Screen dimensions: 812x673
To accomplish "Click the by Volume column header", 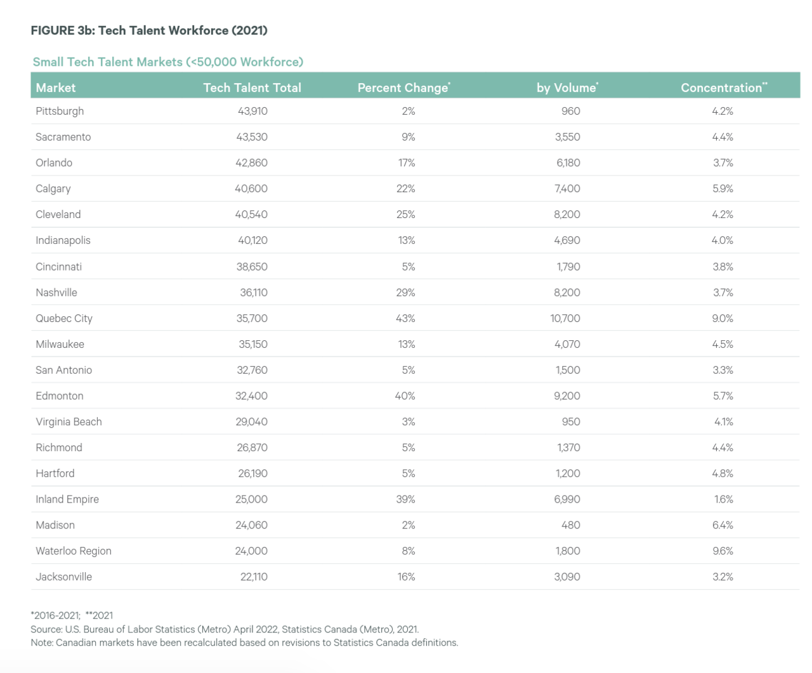I will coord(567,87).
